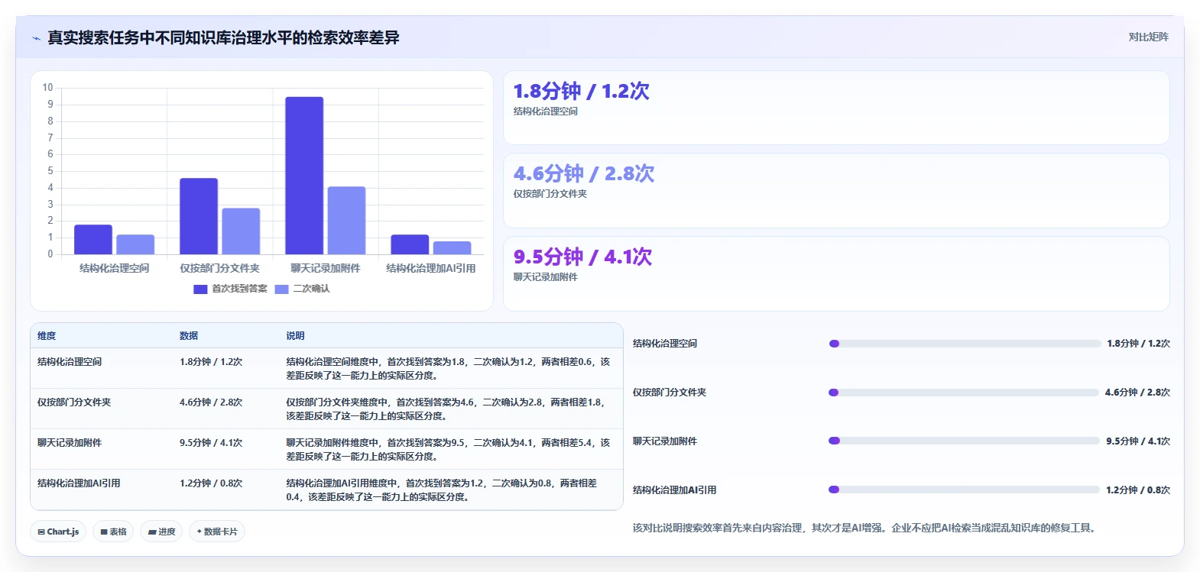The width and height of the screenshot is (1200, 572).
Task: Click progress list label 聊天记录加附件
Action: tap(665, 441)
